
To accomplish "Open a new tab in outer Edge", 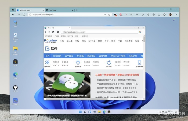I will pyautogui.click(x=77, y=10).
